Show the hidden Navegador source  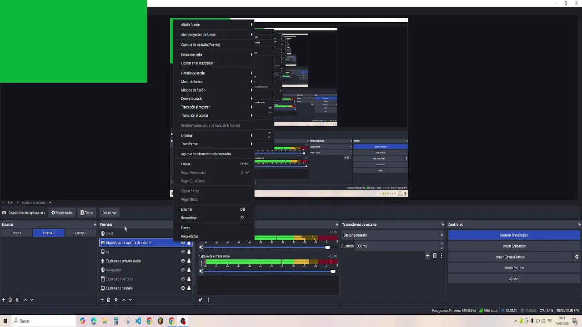[183, 270]
